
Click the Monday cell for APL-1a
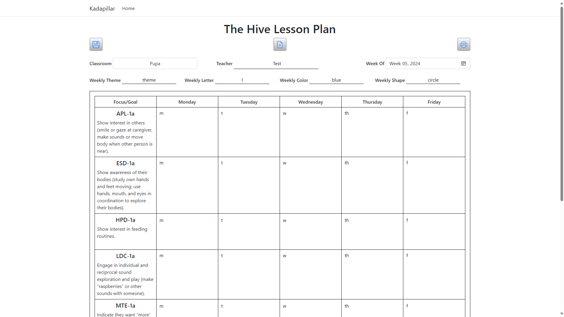[x=187, y=132]
